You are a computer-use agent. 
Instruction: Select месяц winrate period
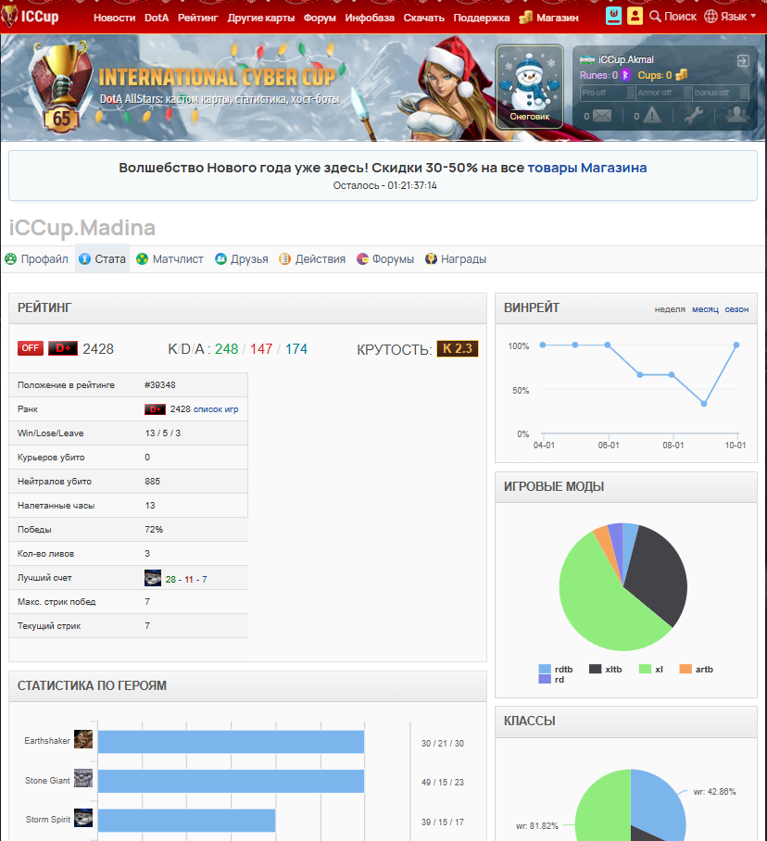pos(705,309)
